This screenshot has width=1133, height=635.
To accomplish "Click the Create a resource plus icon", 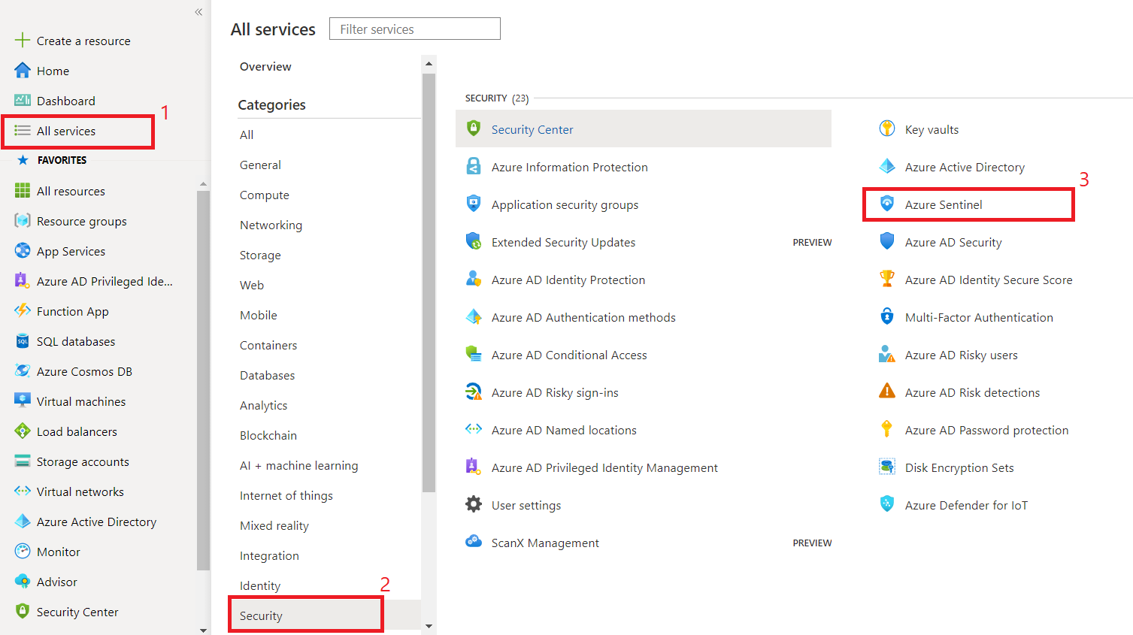I will pyautogui.click(x=23, y=41).
